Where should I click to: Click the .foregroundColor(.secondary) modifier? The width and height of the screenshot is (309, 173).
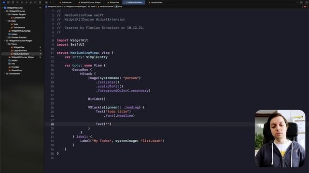(x=123, y=91)
